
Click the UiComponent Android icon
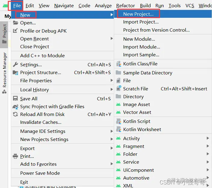[x=118, y=170]
